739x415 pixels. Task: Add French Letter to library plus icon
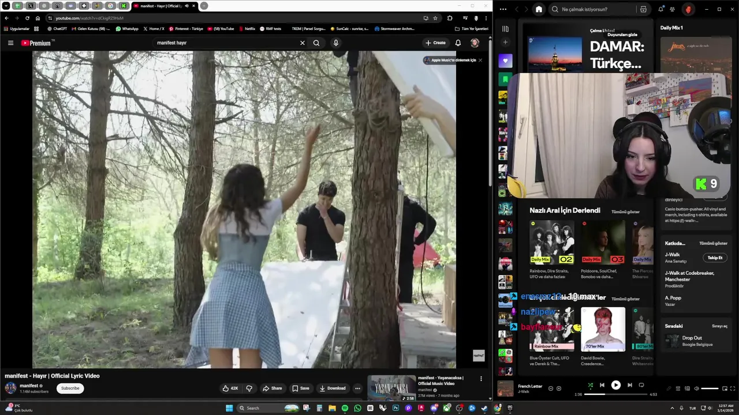(559, 388)
